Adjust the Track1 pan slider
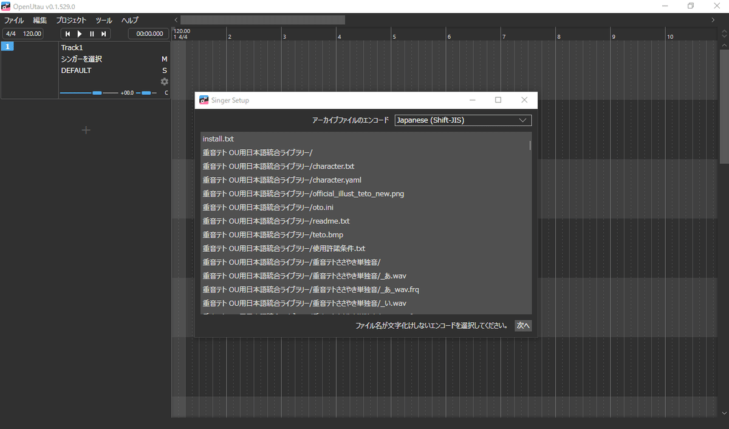The width and height of the screenshot is (729, 429). coord(146,93)
